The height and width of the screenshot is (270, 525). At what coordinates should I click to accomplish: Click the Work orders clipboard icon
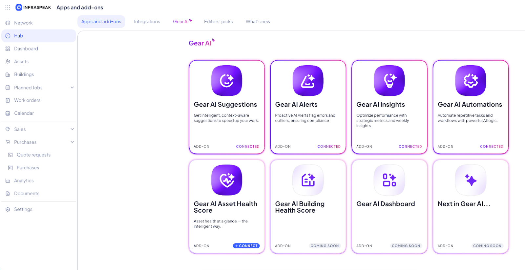coord(8,100)
